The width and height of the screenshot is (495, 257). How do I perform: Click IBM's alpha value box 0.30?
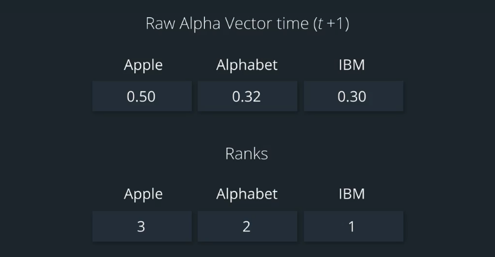click(x=353, y=96)
